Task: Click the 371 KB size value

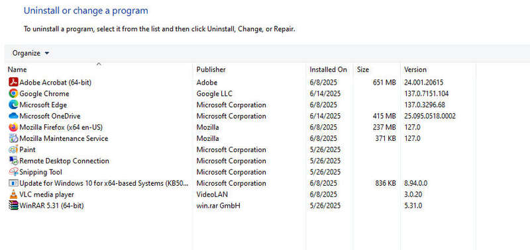Action: pyautogui.click(x=386, y=138)
